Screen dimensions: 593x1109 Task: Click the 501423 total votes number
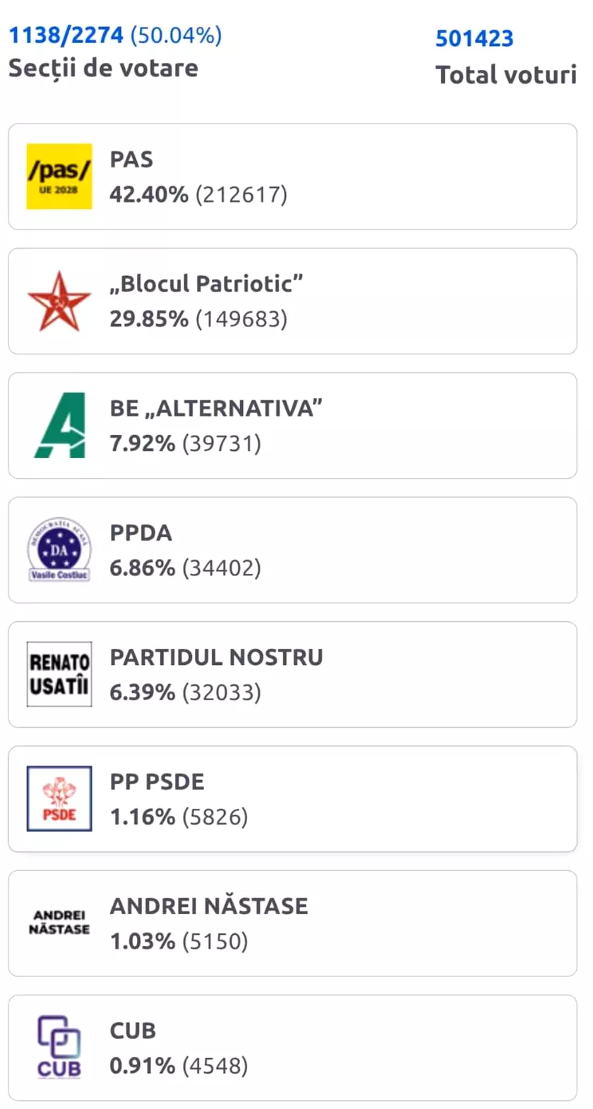click(474, 38)
